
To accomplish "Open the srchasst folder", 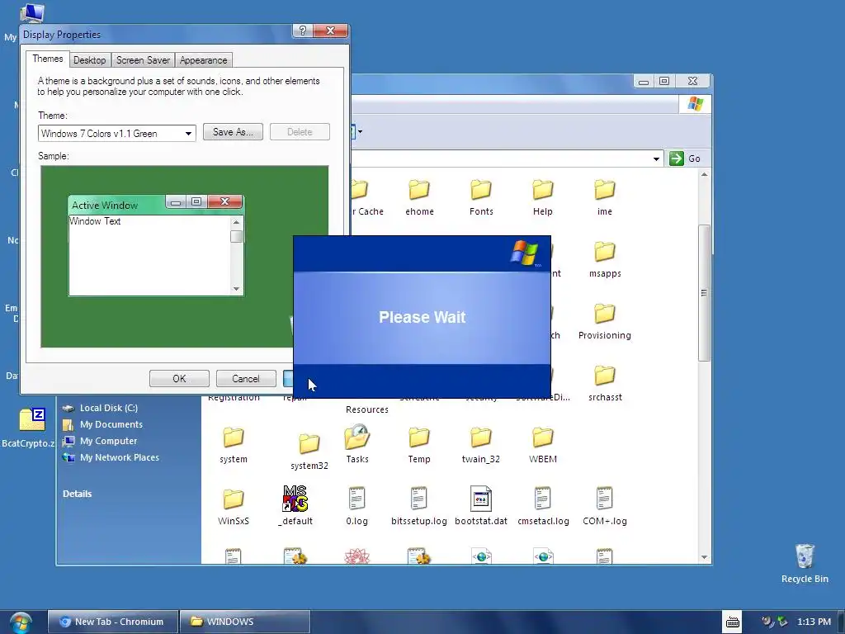I will [x=605, y=383].
